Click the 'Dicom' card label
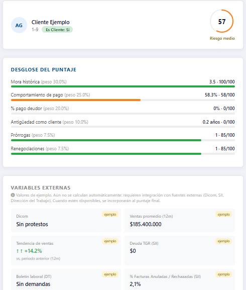This screenshot has height=290, width=246. (x=22, y=216)
